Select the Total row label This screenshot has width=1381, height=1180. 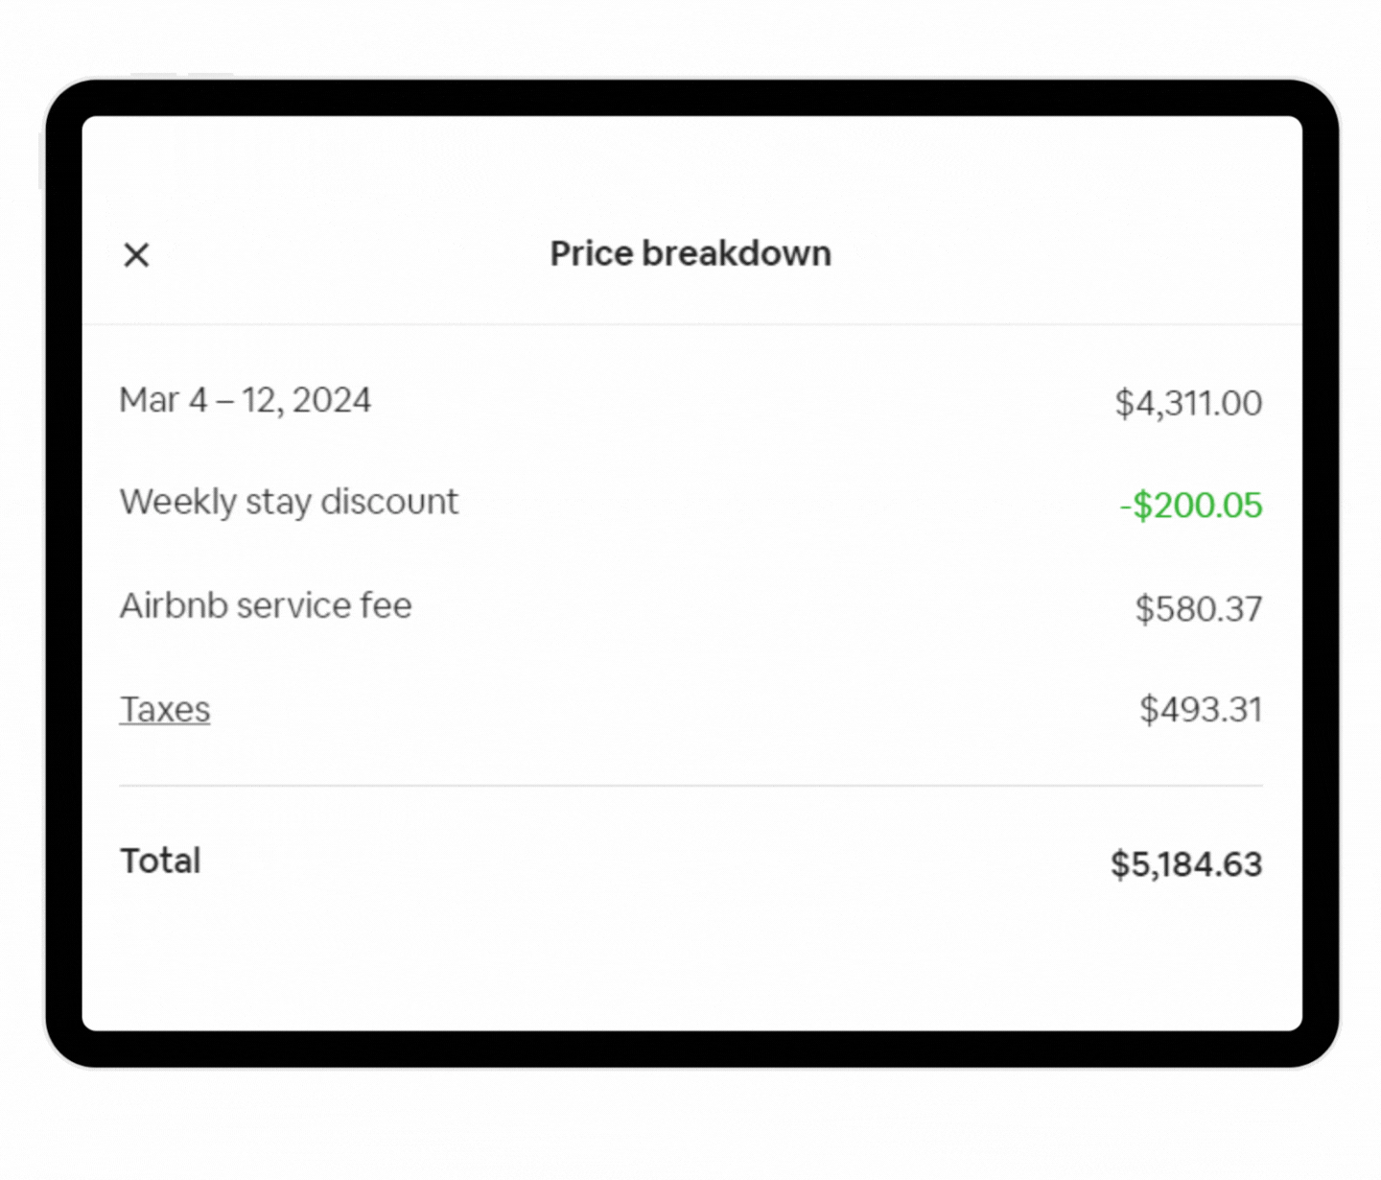[159, 861]
